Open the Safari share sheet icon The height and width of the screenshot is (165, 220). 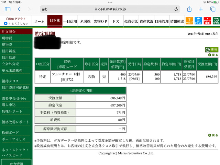189,9
